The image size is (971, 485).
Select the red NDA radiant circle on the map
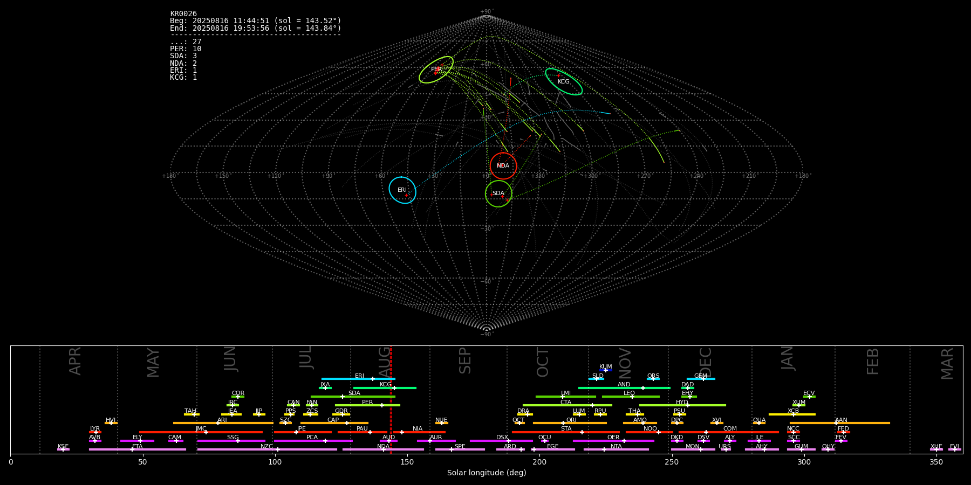503,166
